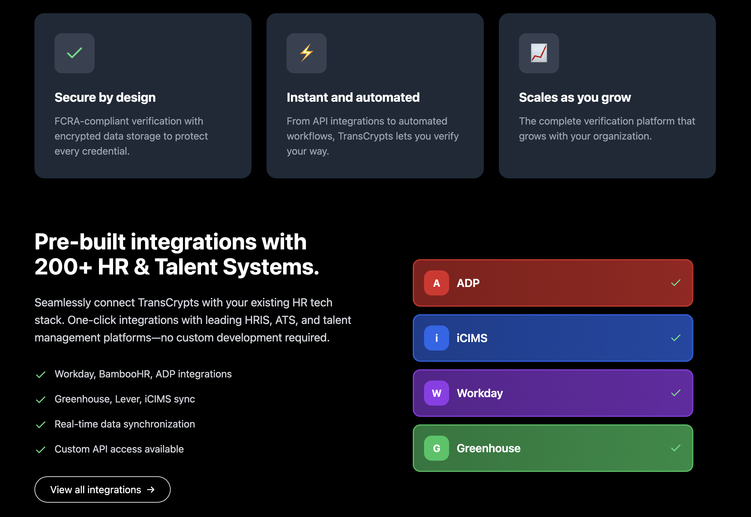Click the green checkmark feature icon
This screenshot has height=517, width=751.
click(x=74, y=53)
